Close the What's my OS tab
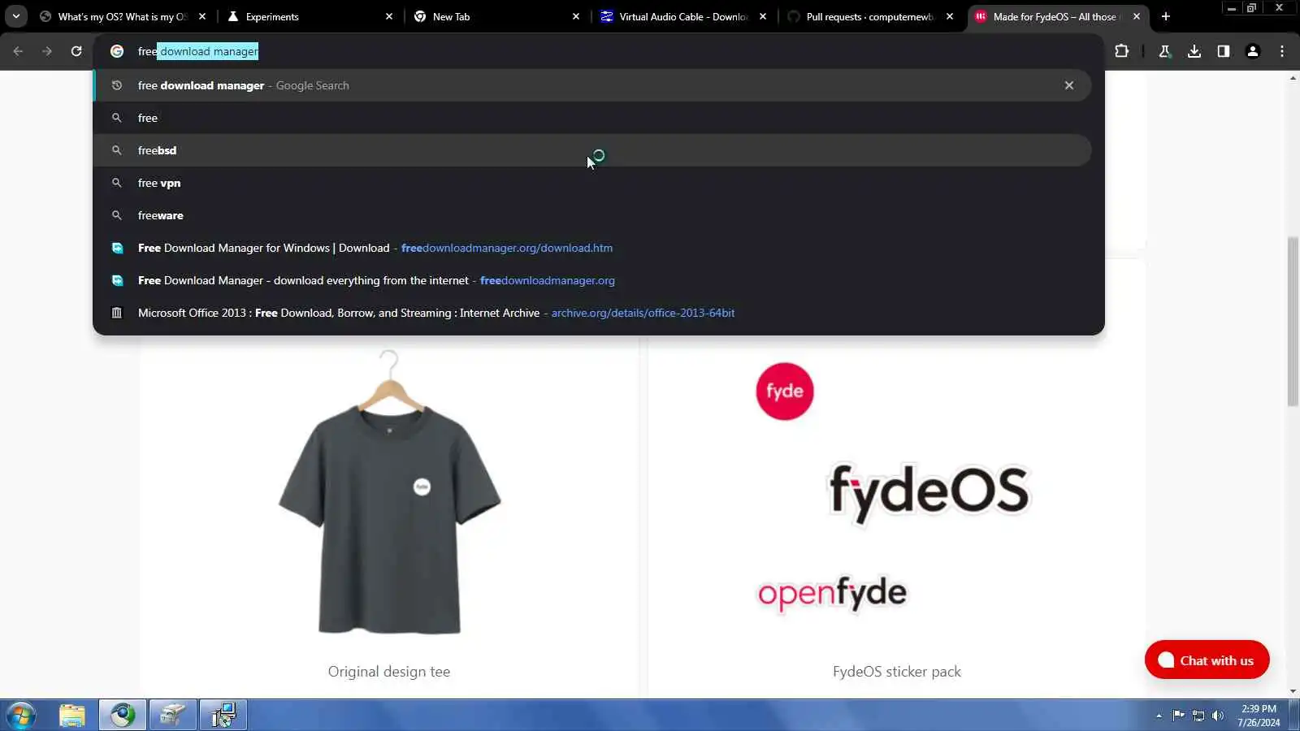Image resolution: width=1300 pixels, height=731 pixels. (x=202, y=16)
